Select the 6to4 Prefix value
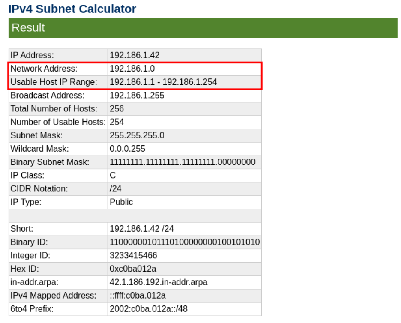This screenshot has width=401, height=323. click(148, 309)
